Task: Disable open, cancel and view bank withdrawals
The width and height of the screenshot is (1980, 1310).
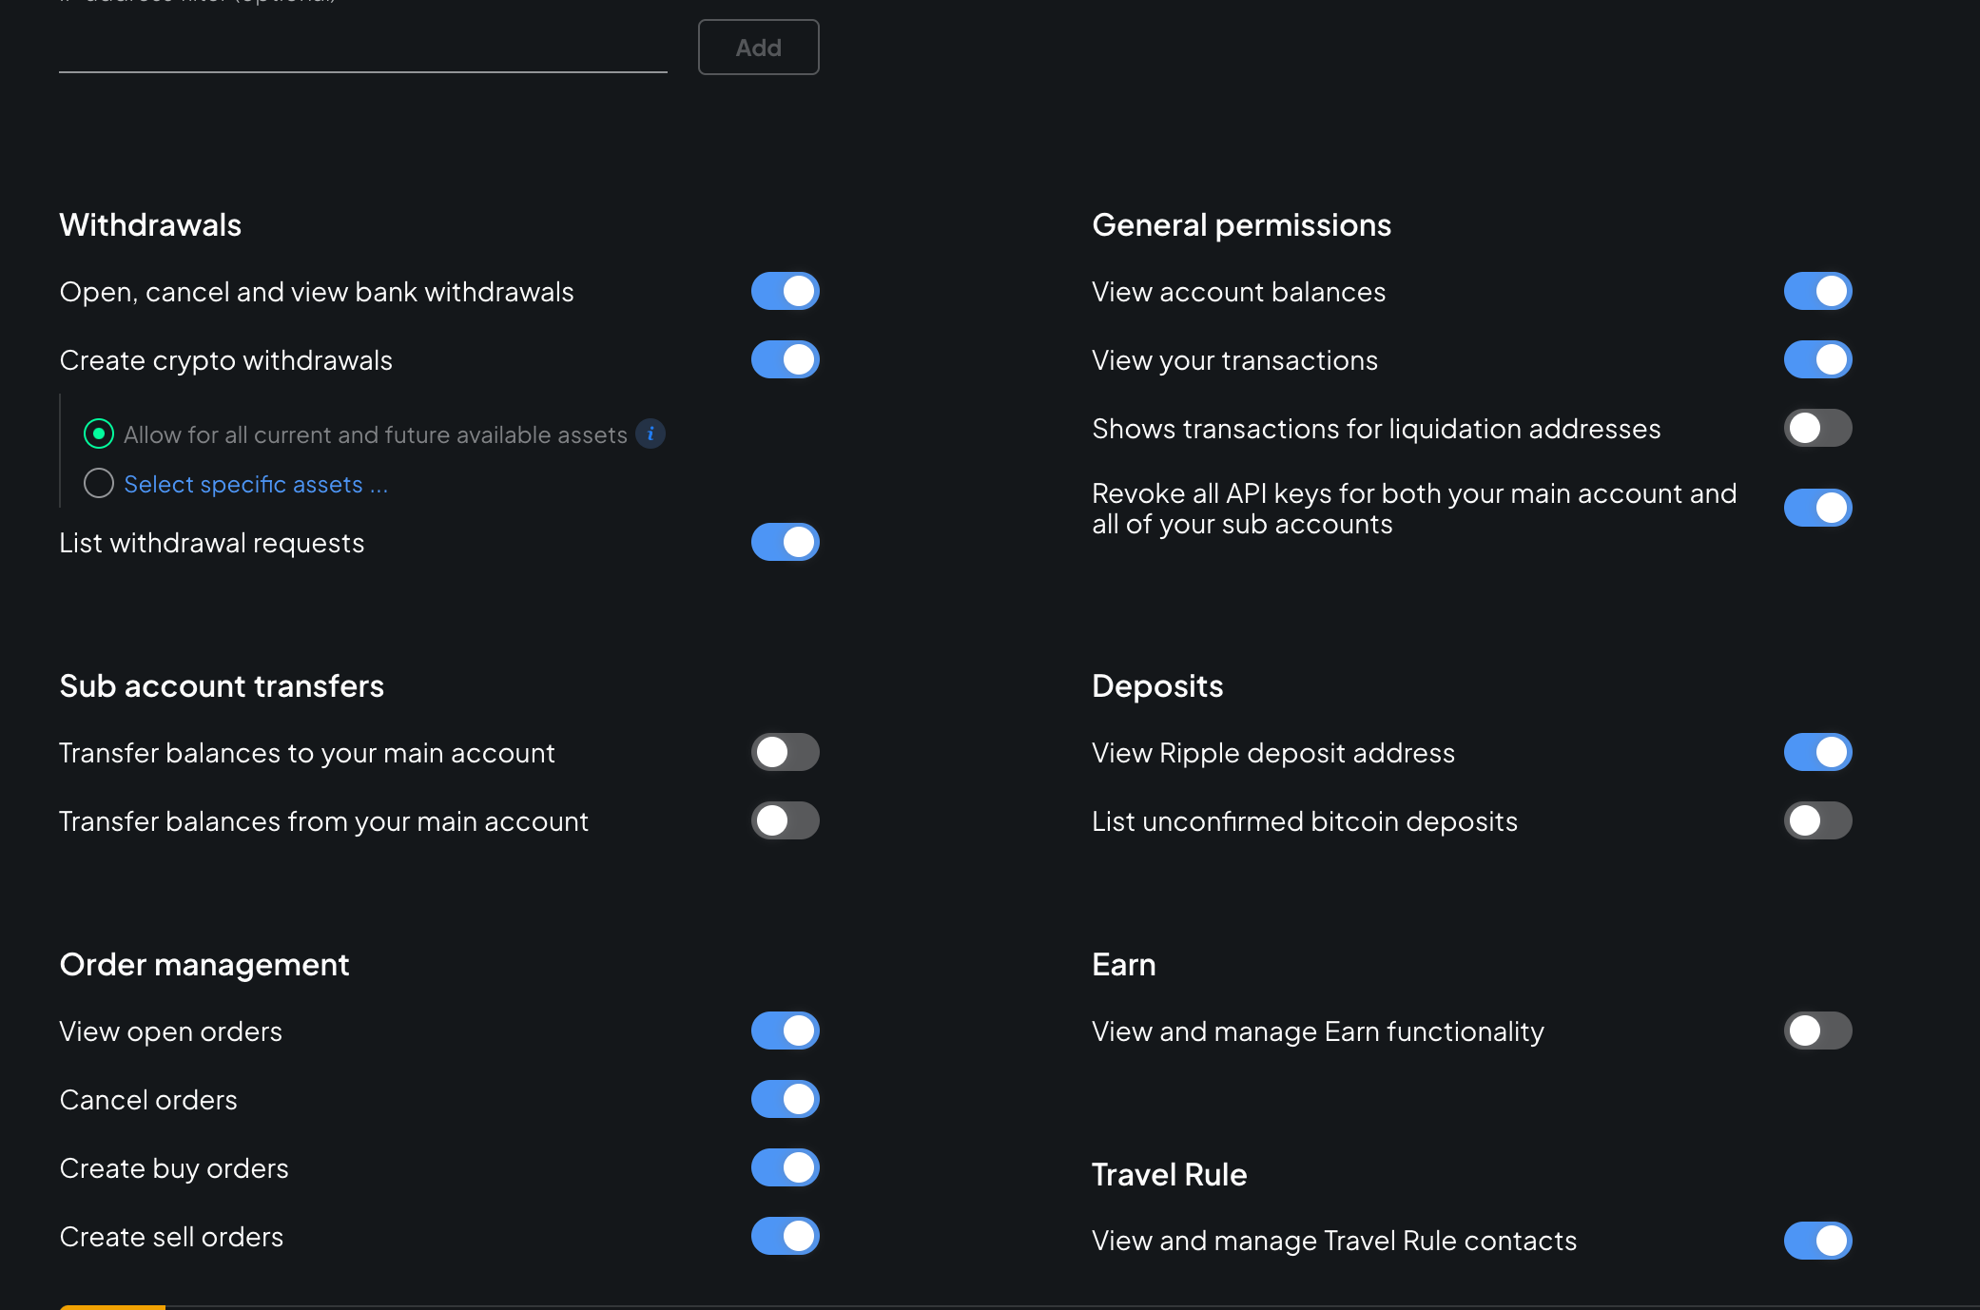Action: point(785,291)
